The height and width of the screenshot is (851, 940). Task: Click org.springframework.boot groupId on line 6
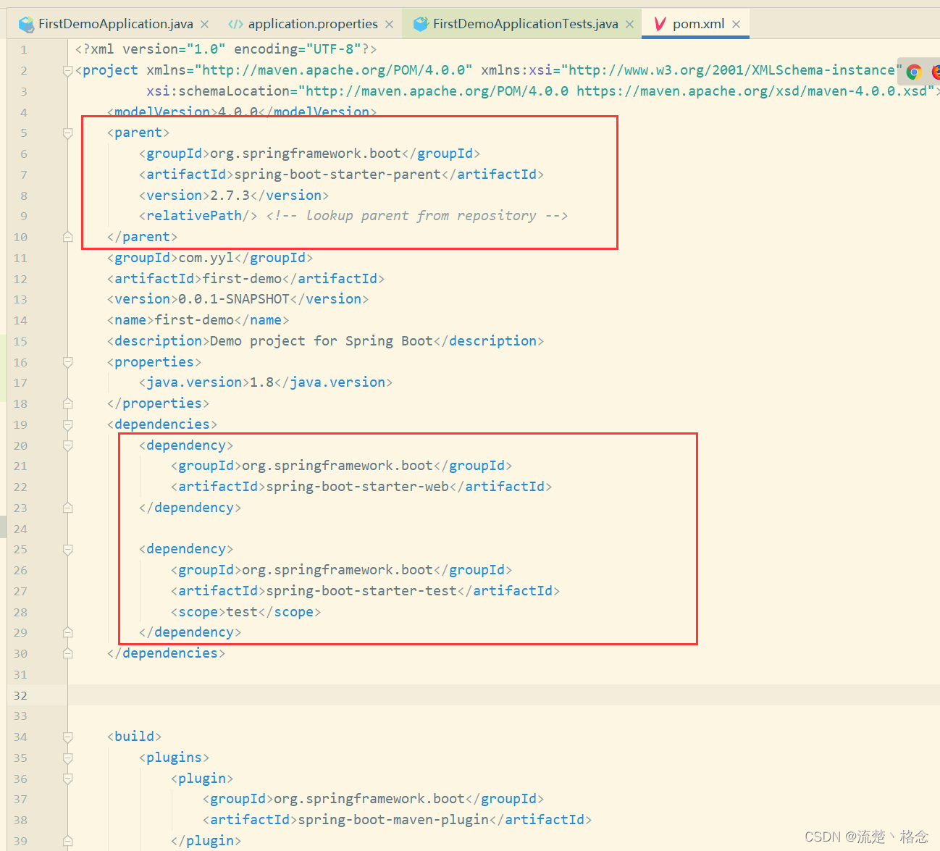coord(306,154)
